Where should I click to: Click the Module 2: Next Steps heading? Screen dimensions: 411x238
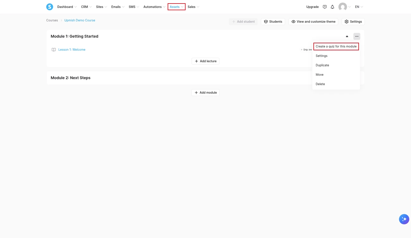click(71, 78)
